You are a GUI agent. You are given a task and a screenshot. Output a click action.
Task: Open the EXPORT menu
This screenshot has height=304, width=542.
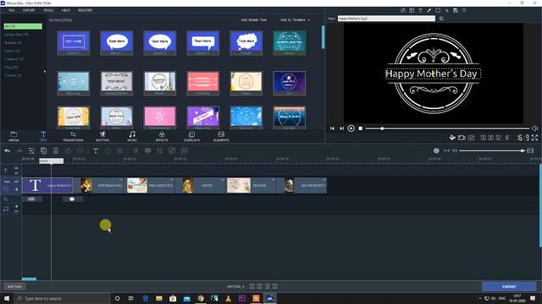[x=29, y=10]
